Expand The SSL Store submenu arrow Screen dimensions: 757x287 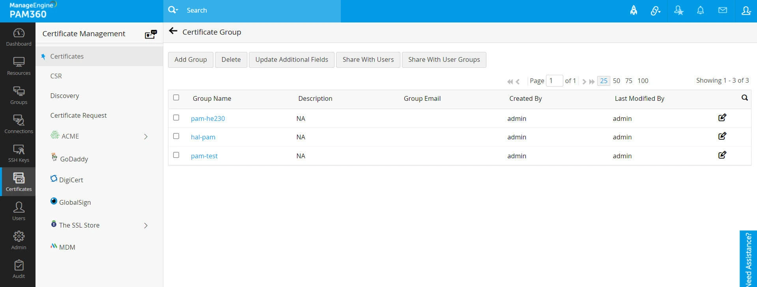(146, 226)
